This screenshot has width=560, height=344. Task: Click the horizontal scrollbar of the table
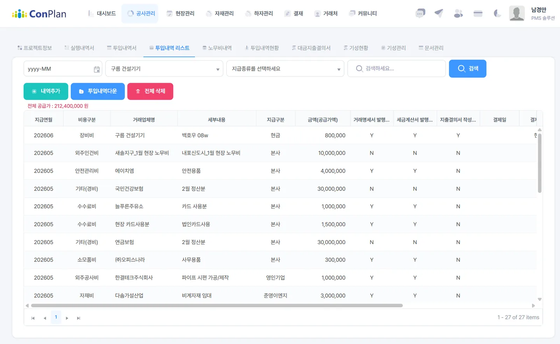[217, 306]
